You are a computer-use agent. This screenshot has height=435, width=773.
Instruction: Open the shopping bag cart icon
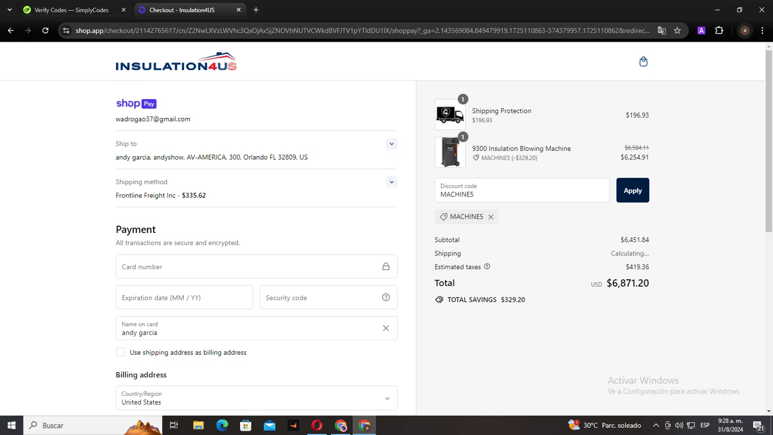[643, 62]
